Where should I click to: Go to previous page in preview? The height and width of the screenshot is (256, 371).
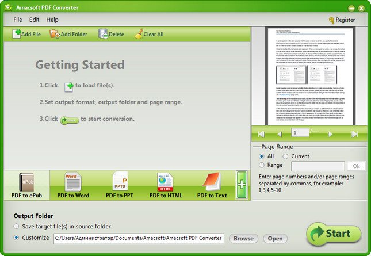[x=280, y=134]
